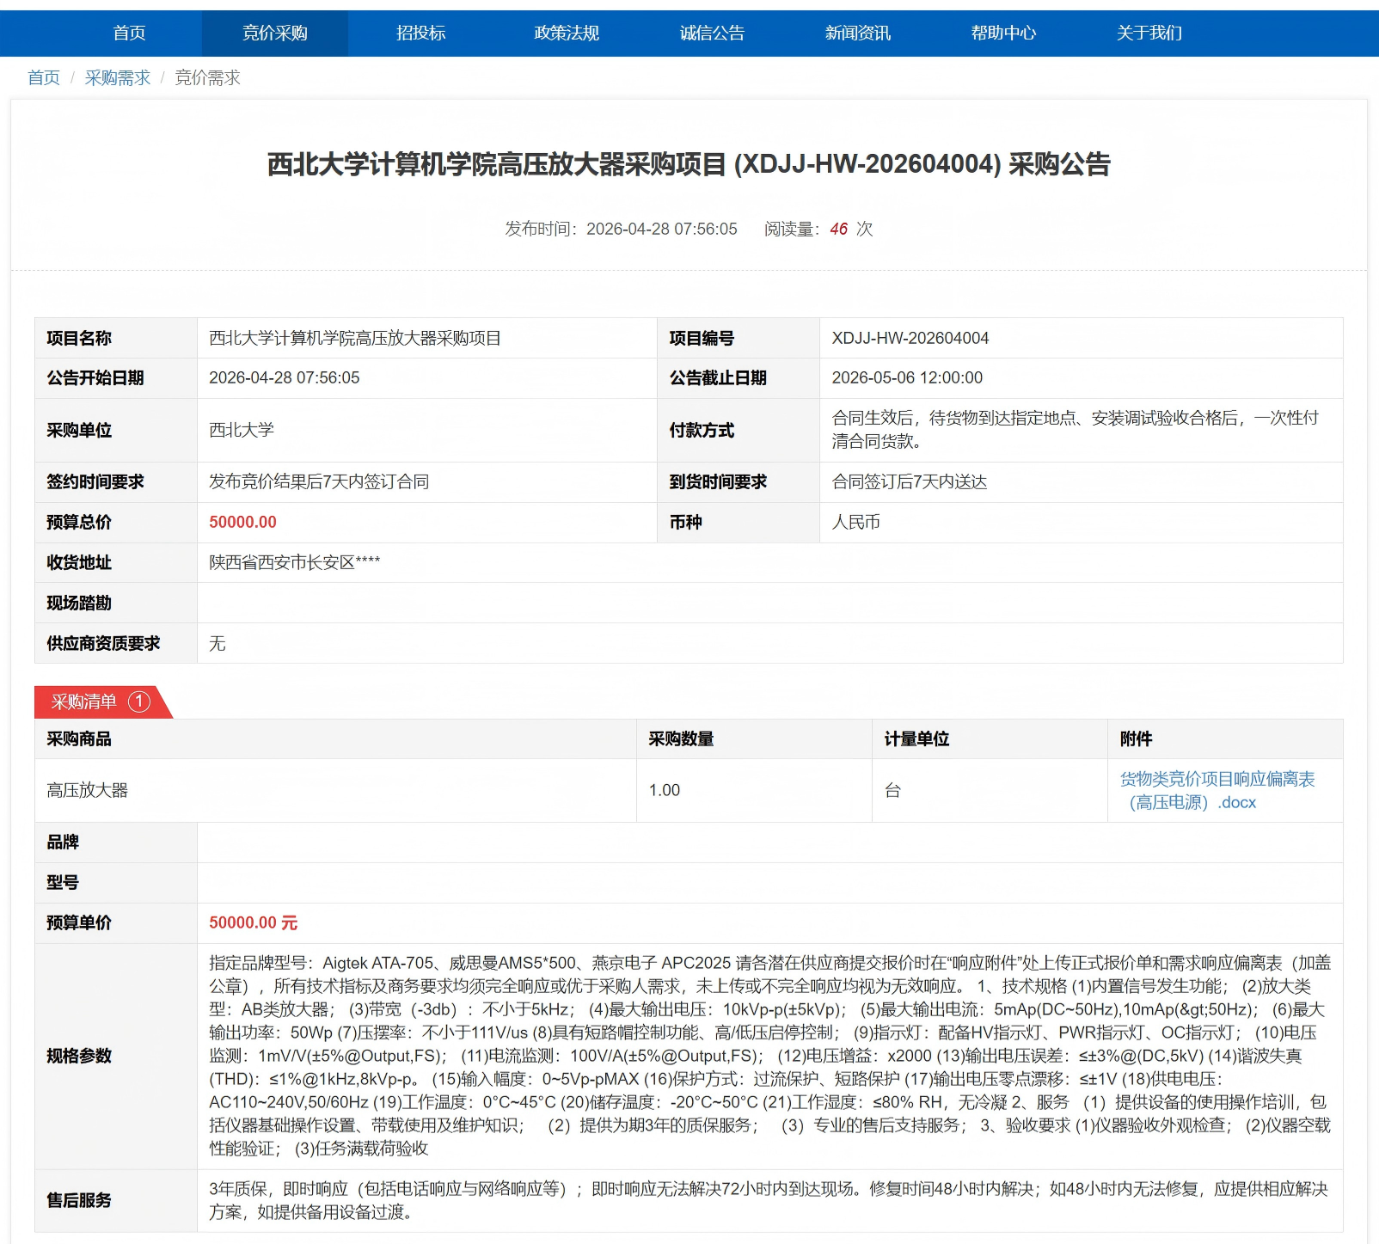The width and height of the screenshot is (1379, 1244).
Task: Click the 售后服务 description text
Action: [768, 1200]
